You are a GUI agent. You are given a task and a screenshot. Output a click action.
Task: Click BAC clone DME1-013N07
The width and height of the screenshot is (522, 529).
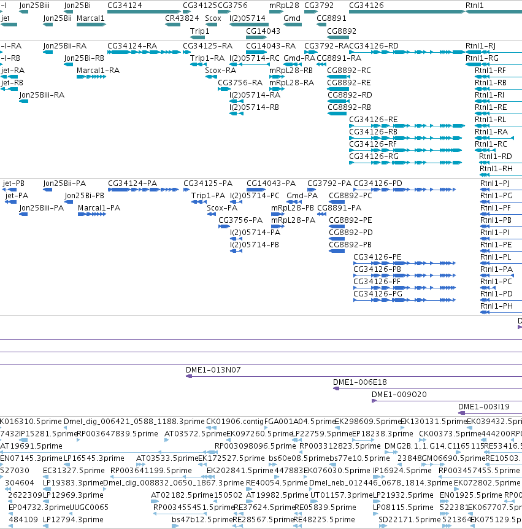point(213,370)
